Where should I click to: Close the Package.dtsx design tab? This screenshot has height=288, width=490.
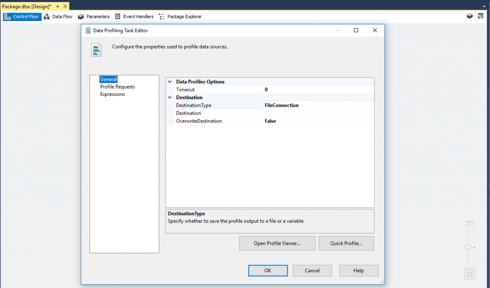[65, 7]
